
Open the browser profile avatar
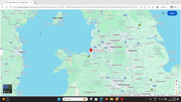pos(157,7)
